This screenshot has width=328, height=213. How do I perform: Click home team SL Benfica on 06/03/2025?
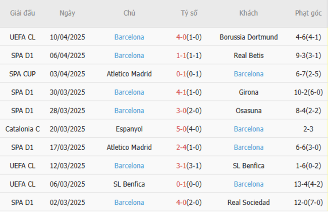(x=129, y=184)
